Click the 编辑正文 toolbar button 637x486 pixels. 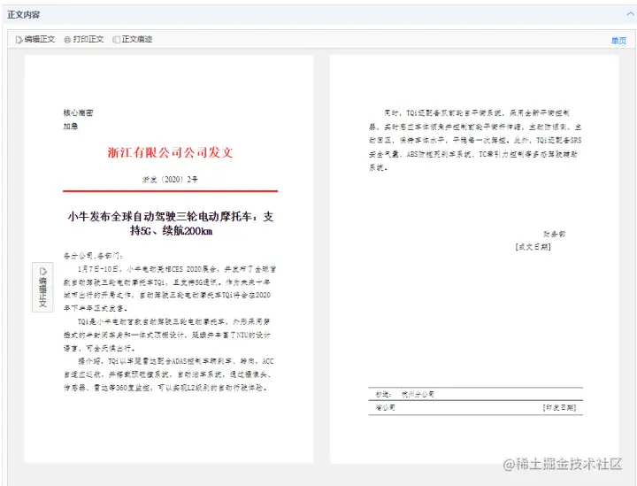click(35, 39)
